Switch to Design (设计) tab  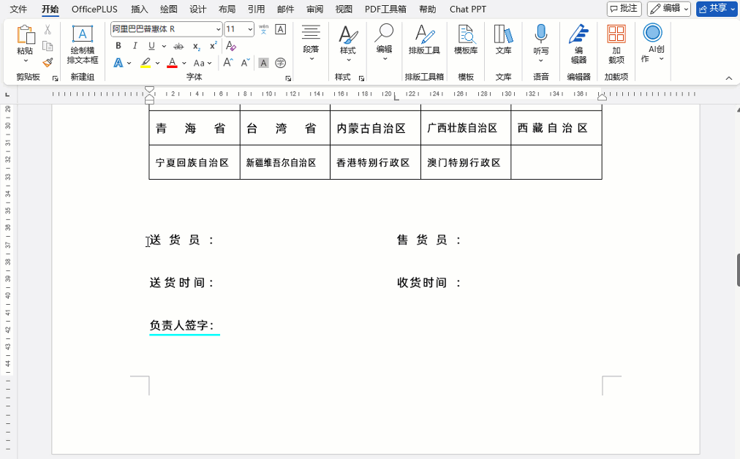pyautogui.click(x=197, y=9)
